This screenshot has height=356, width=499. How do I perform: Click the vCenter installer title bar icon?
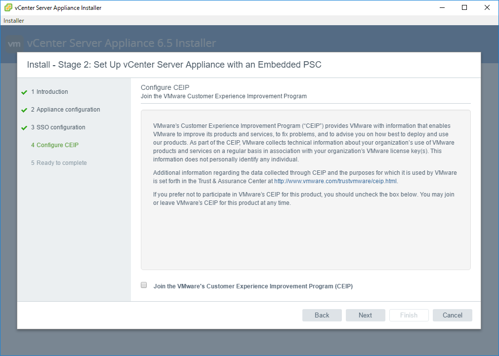tap(8, 7)
